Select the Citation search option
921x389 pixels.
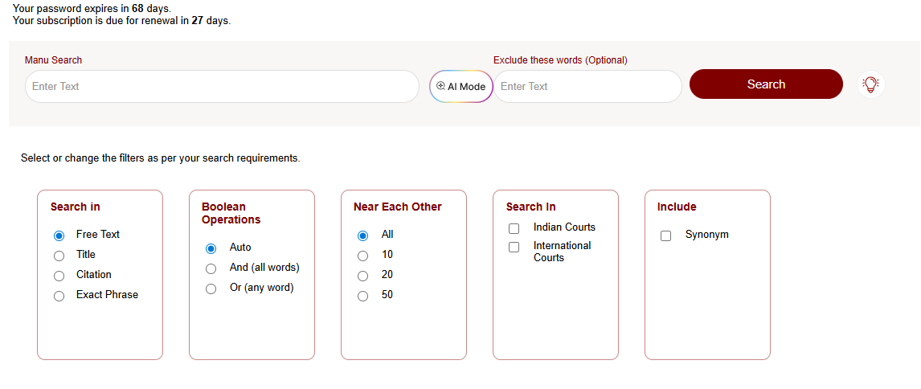59,276
